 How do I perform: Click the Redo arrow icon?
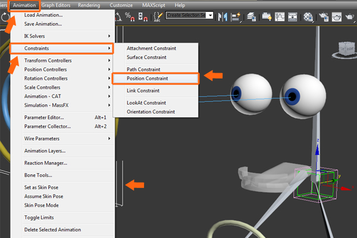[5, 17]
